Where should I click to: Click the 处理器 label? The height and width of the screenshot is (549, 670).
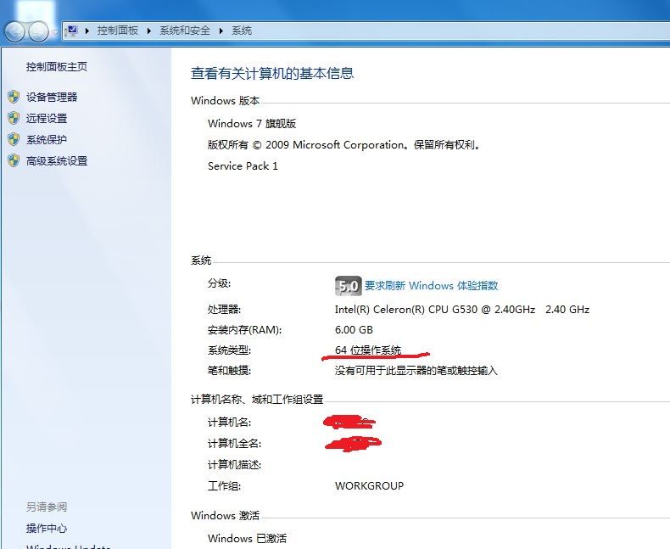point(225,310)
